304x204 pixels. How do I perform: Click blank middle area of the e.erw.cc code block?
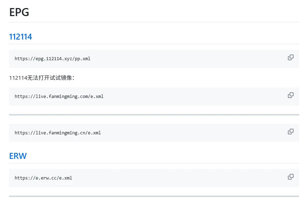click(x=175, y=178)
